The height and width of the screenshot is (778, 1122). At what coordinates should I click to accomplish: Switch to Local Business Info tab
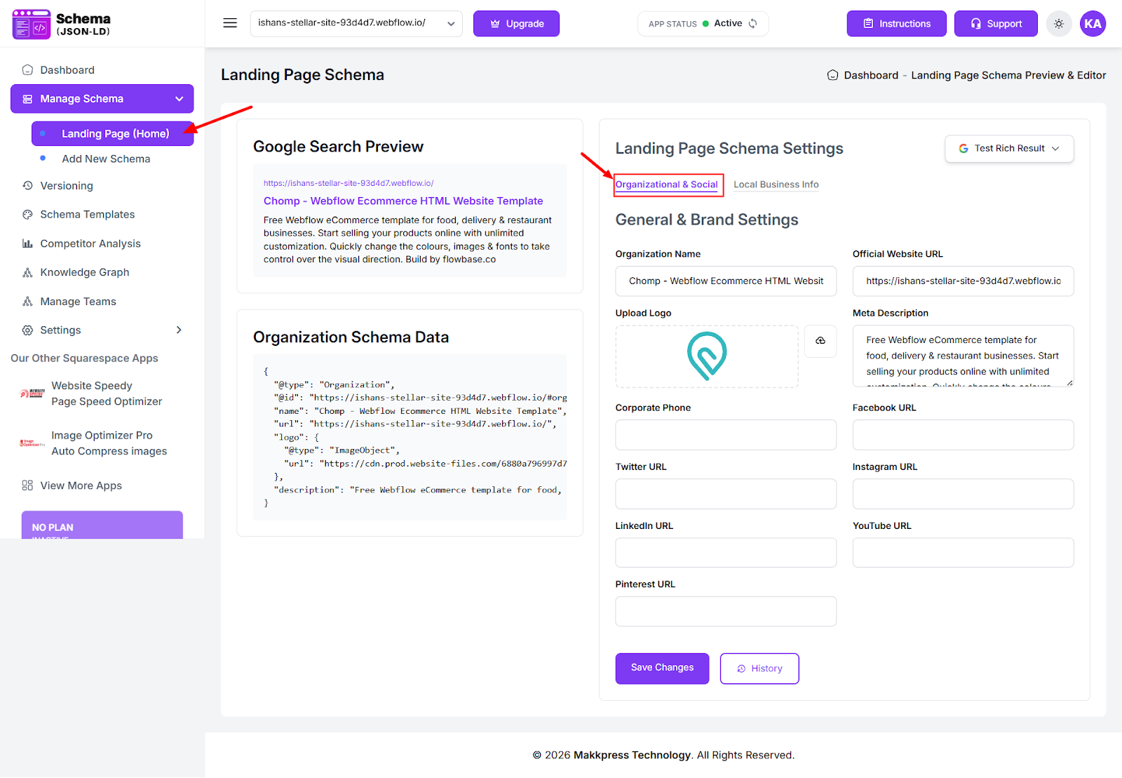point(776,185)
